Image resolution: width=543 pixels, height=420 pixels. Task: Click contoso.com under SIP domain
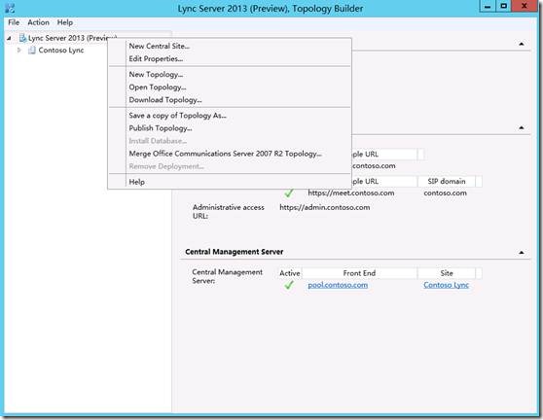445,193
